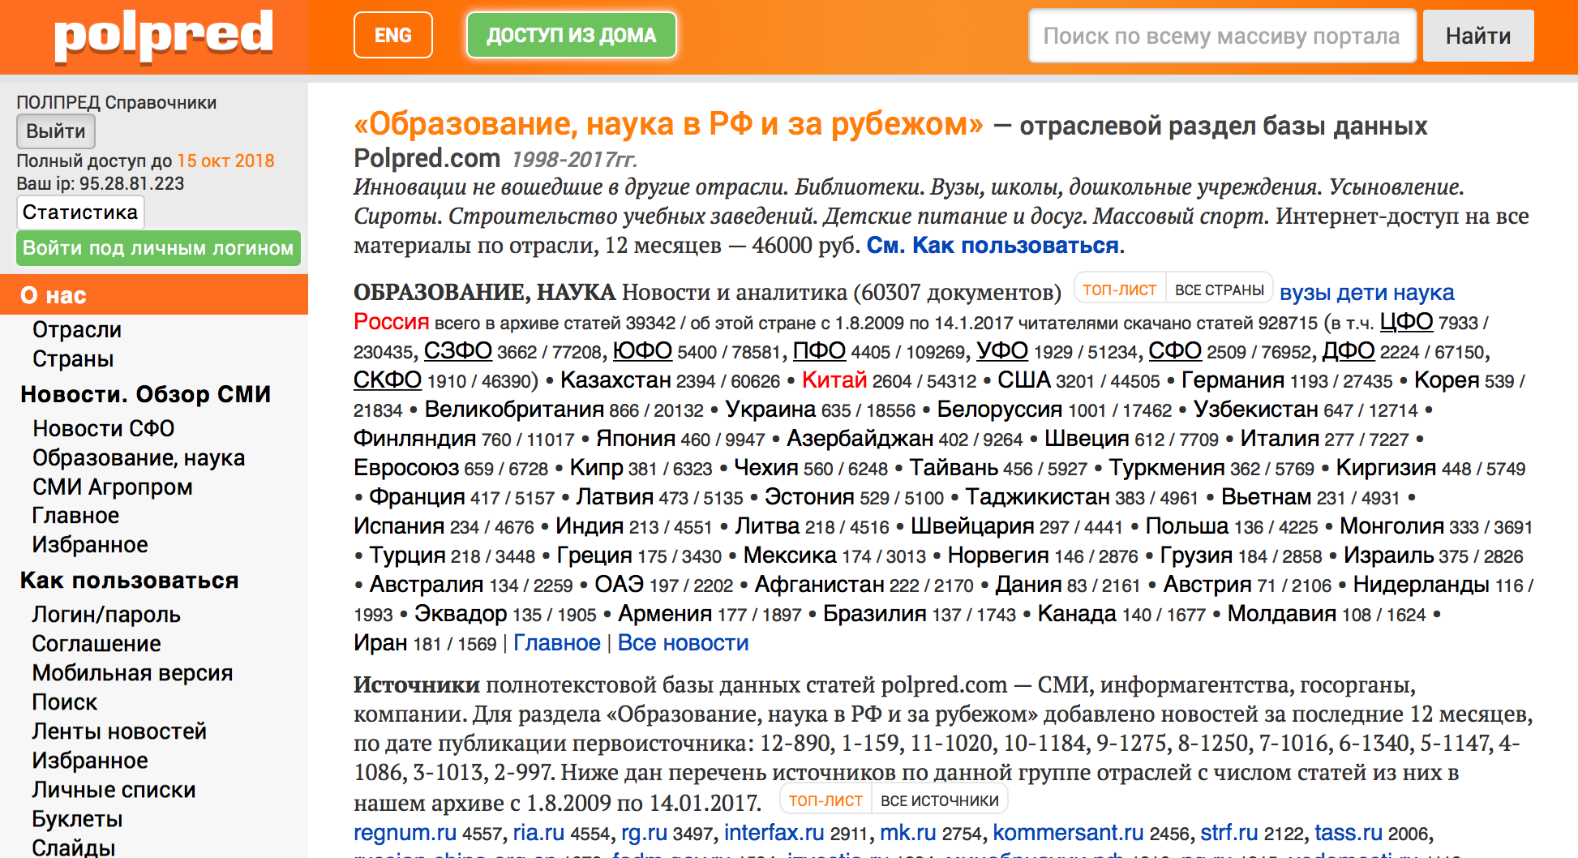Viewport: 1578px width, 858px height.
Task: Click the polpred logo
Action: [x=163, y=35]
